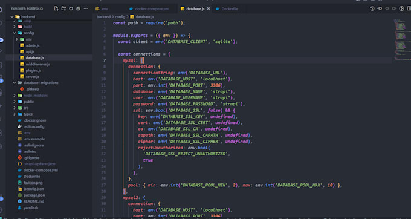Expand the node_modules folder
This screenshot has height=219, width=411.
(15, 95)
